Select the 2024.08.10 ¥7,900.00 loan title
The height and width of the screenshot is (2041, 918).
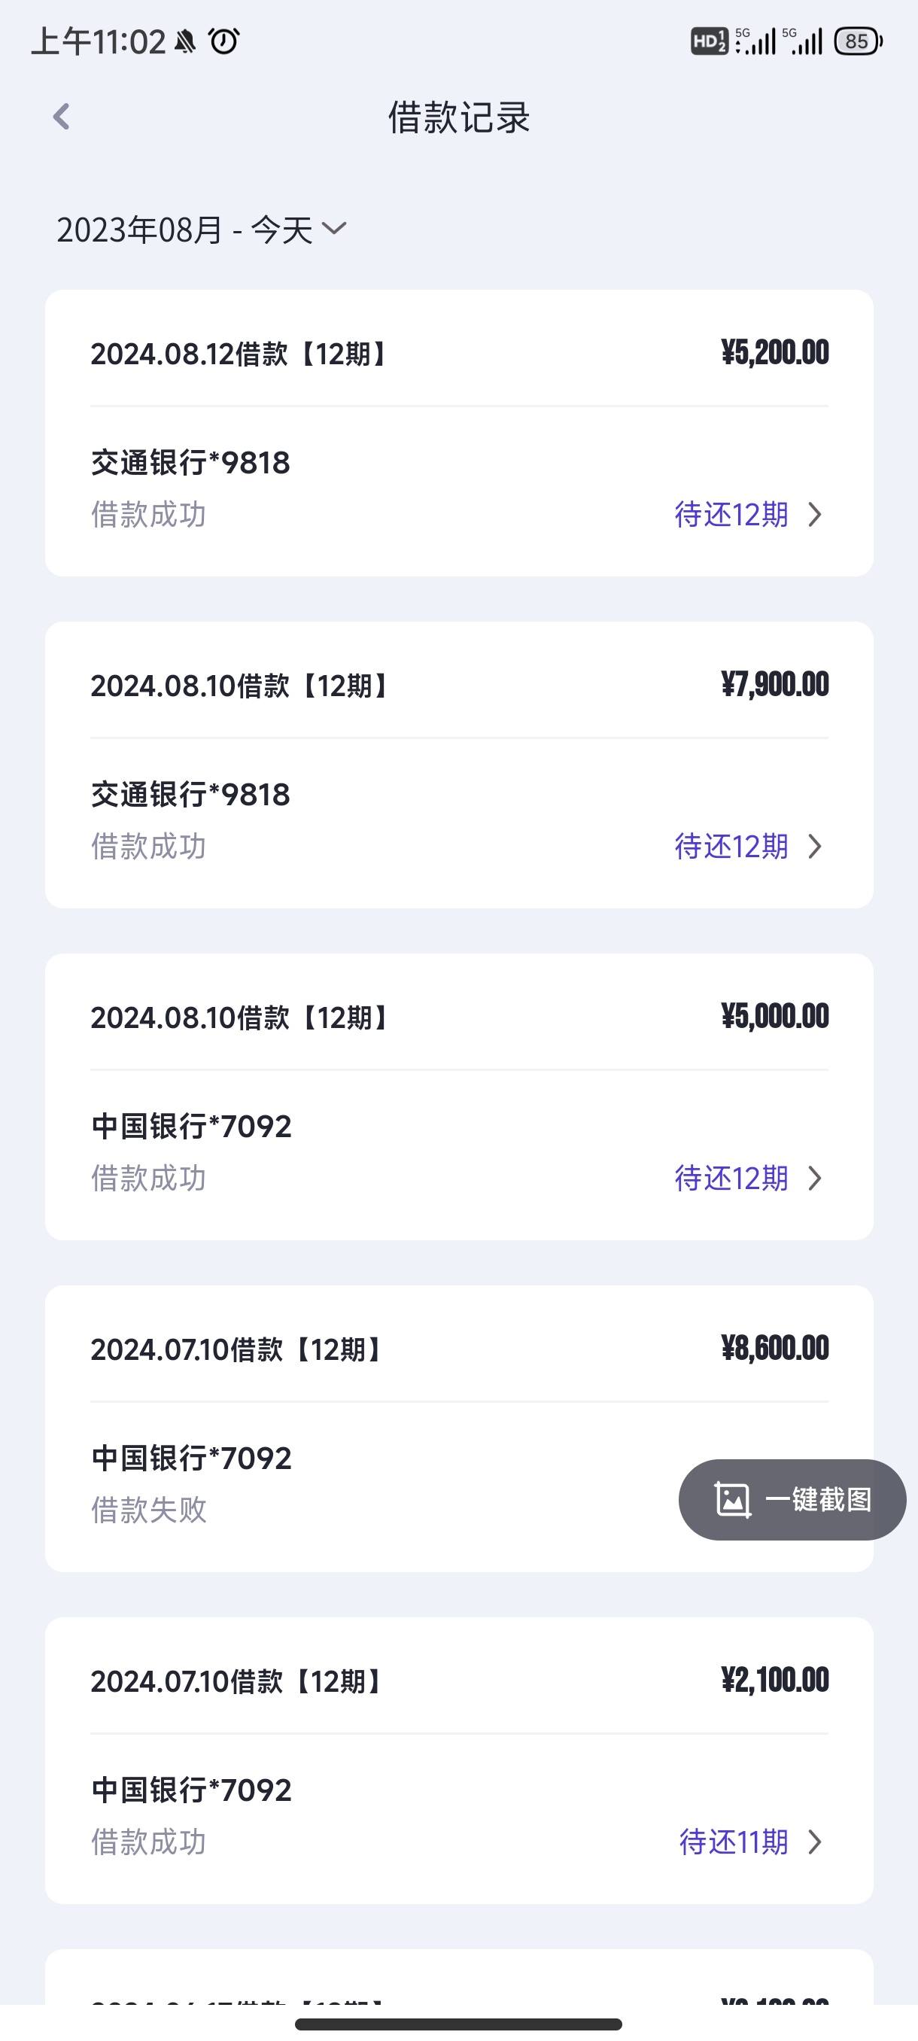(239, 686)
